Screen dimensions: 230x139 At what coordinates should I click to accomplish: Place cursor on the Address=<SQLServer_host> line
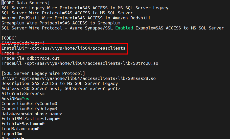coord(61,88)
